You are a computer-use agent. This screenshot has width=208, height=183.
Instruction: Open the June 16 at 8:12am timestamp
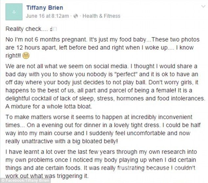tap(47, 16)
